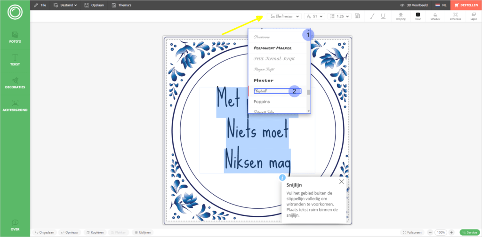The height and width of the screenshot is (237, 482).
Task: Open the Dimensies tool
Action: click(x=455, y=16)
